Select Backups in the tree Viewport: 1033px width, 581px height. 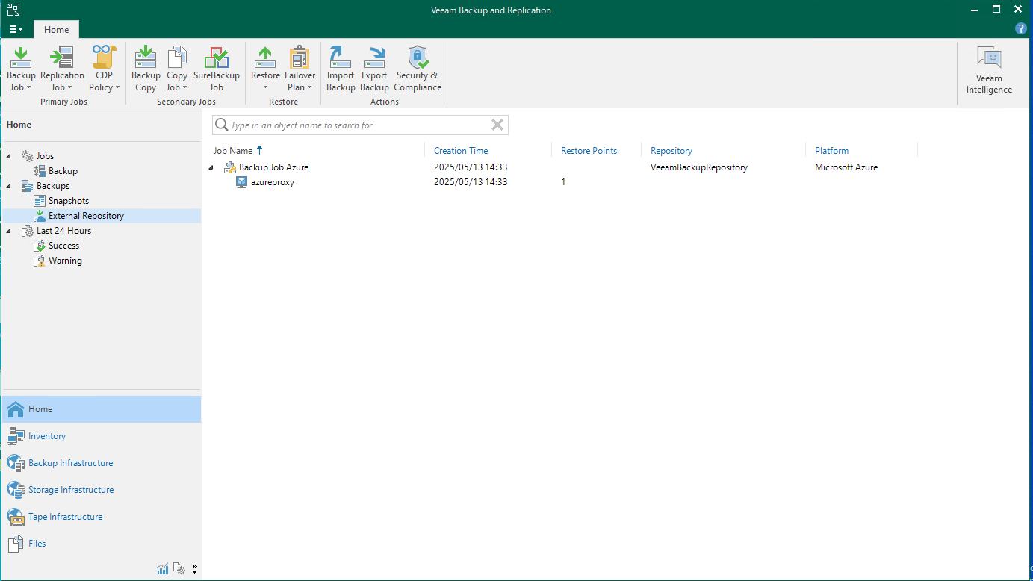coord(52,186)
